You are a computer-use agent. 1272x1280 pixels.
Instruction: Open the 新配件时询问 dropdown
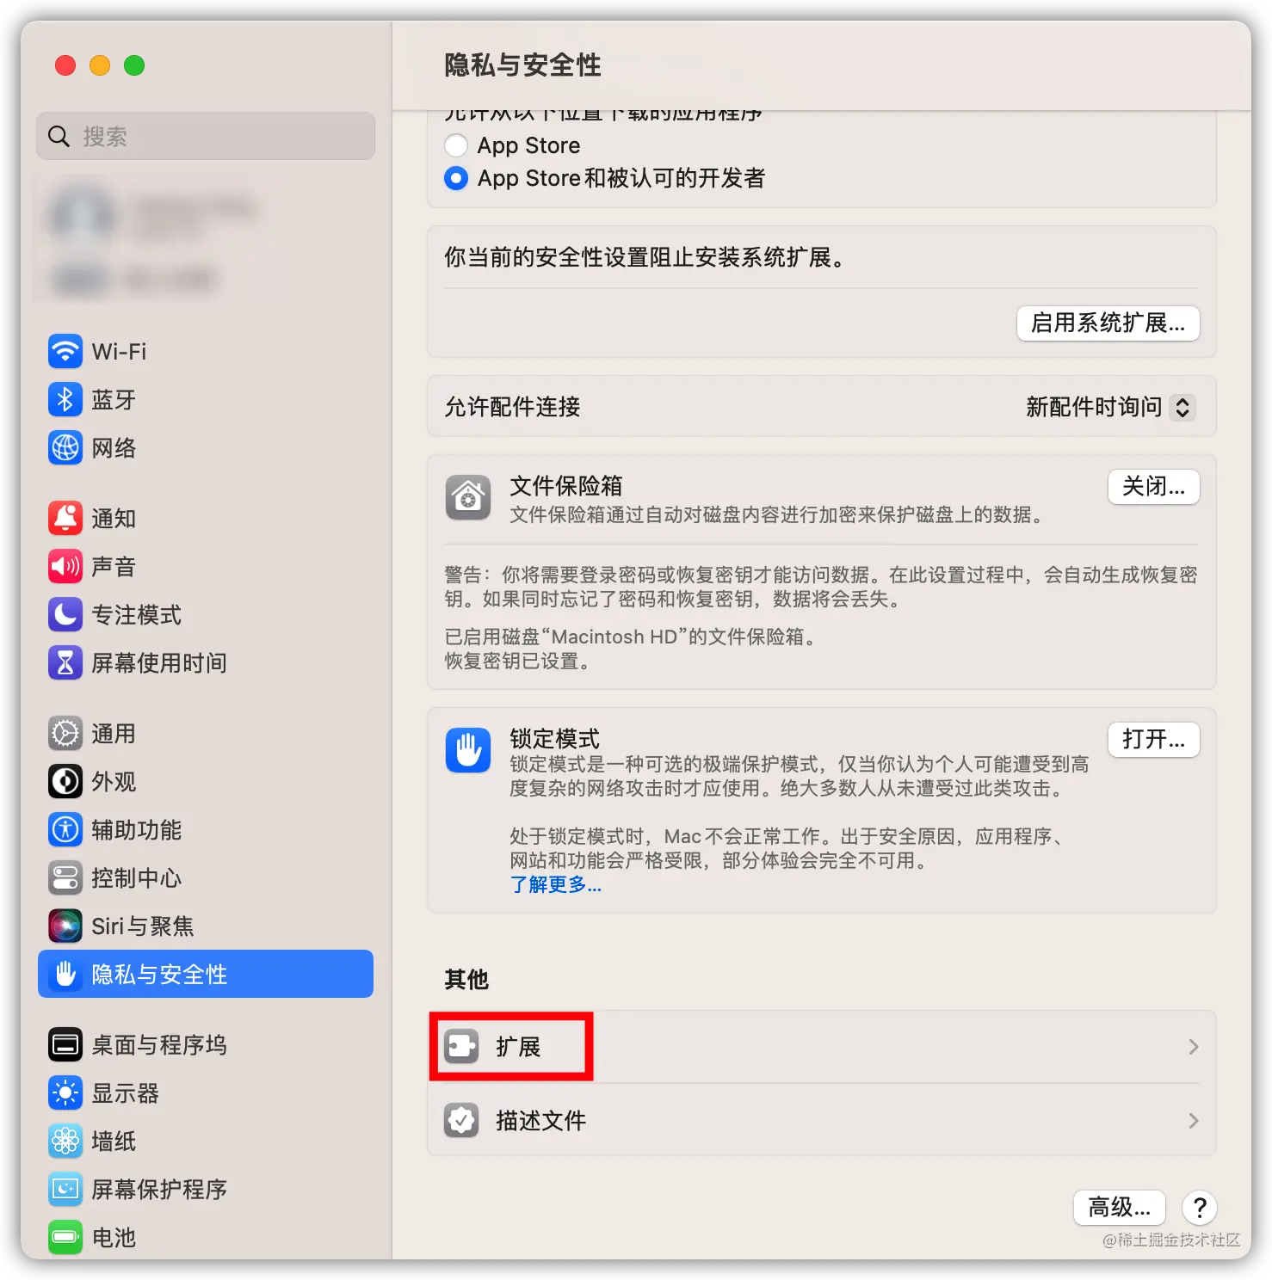(1109, 407)
